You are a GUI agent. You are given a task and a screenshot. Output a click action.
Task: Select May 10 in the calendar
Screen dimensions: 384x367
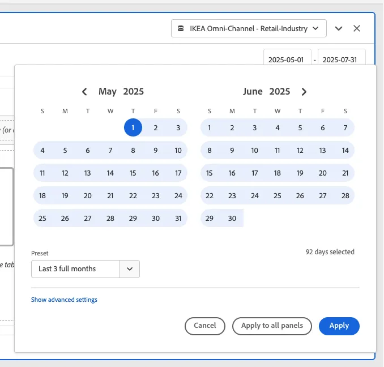pos(178,150)
